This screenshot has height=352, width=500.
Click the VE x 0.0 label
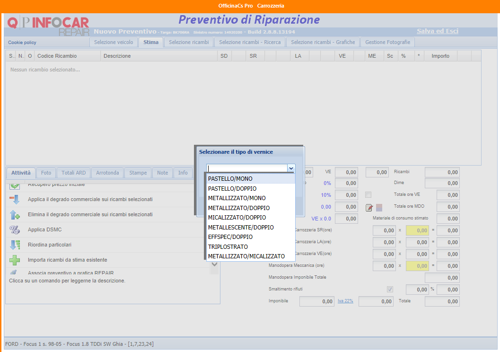point(321,219)
